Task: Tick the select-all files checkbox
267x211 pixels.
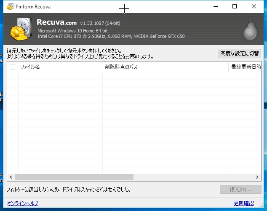Action: pos(13,67)
